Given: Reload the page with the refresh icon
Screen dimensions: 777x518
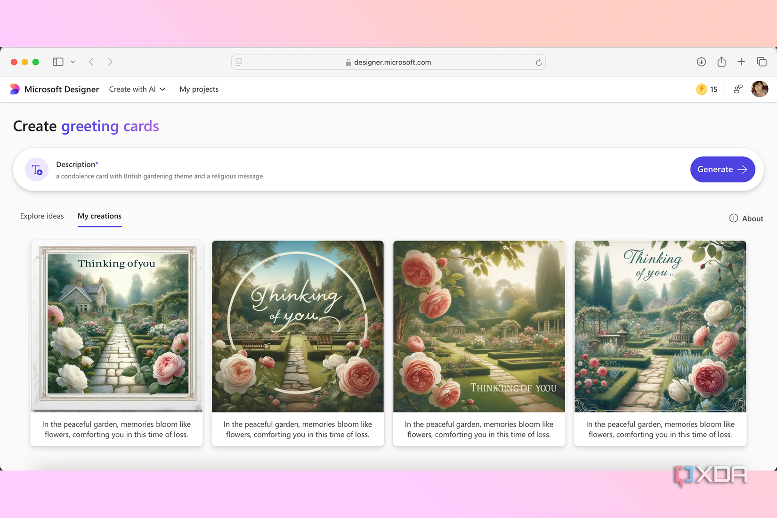Looking at the screenshot, I should tap(539, 62).
